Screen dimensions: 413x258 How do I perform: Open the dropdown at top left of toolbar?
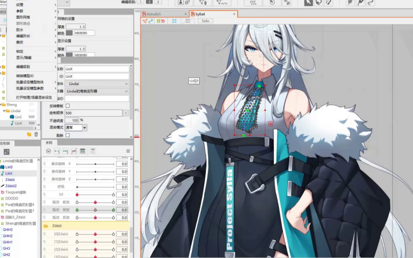click(67, 2)
